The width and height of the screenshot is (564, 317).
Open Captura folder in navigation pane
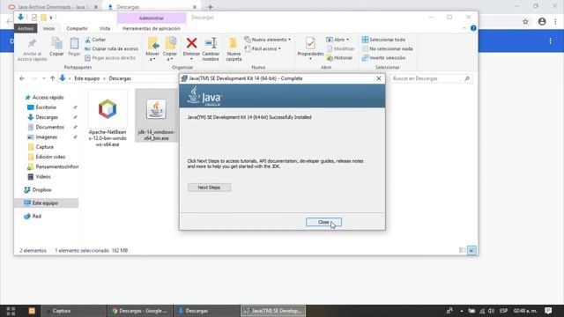pyautogui.click(x=44, y=147)
